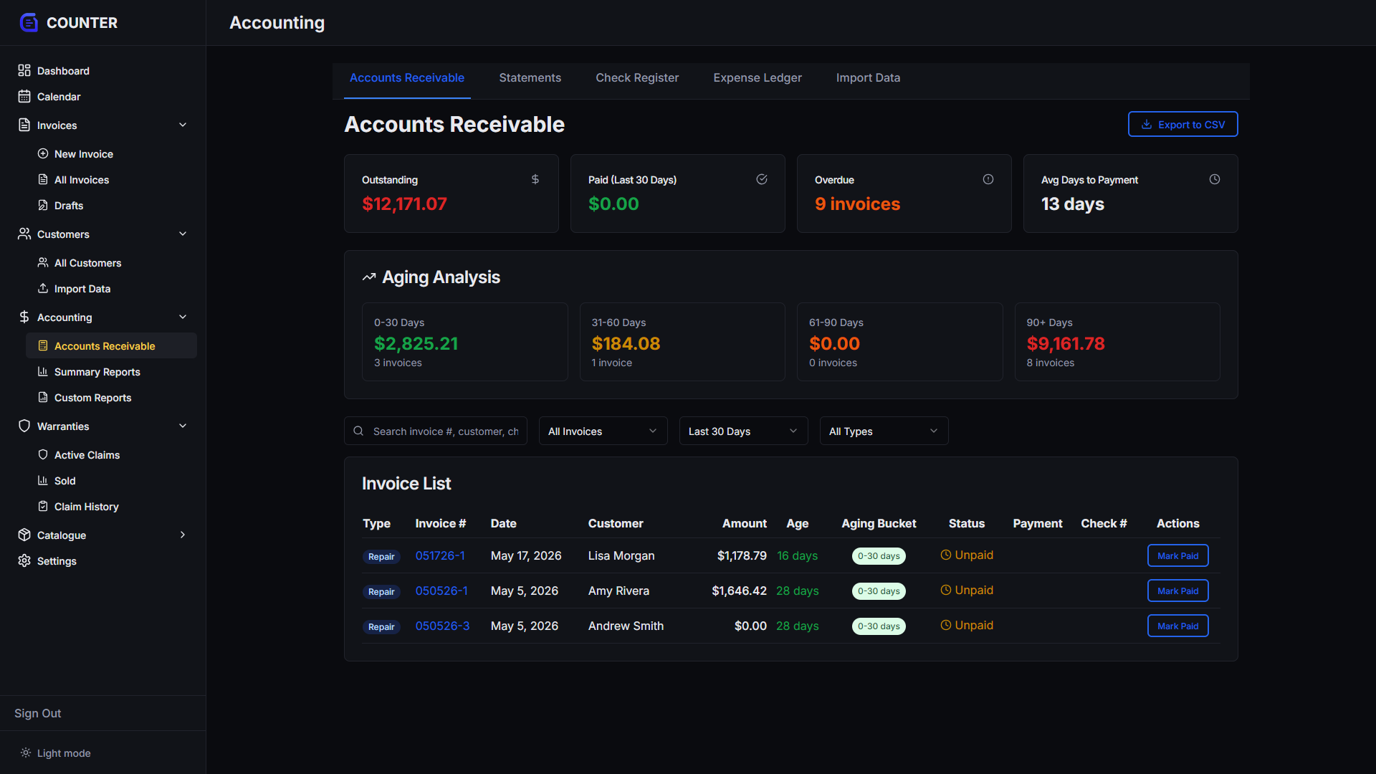Click the Catalogue box icon
Screen dimensions: 1376x774
[24, 535]
